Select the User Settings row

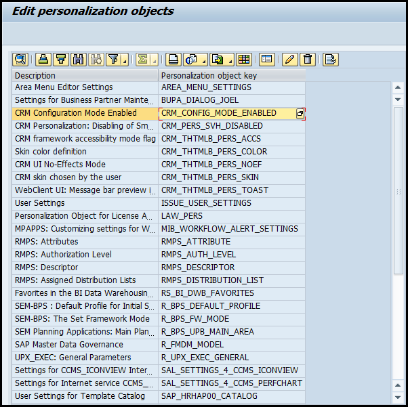[85, 203]
